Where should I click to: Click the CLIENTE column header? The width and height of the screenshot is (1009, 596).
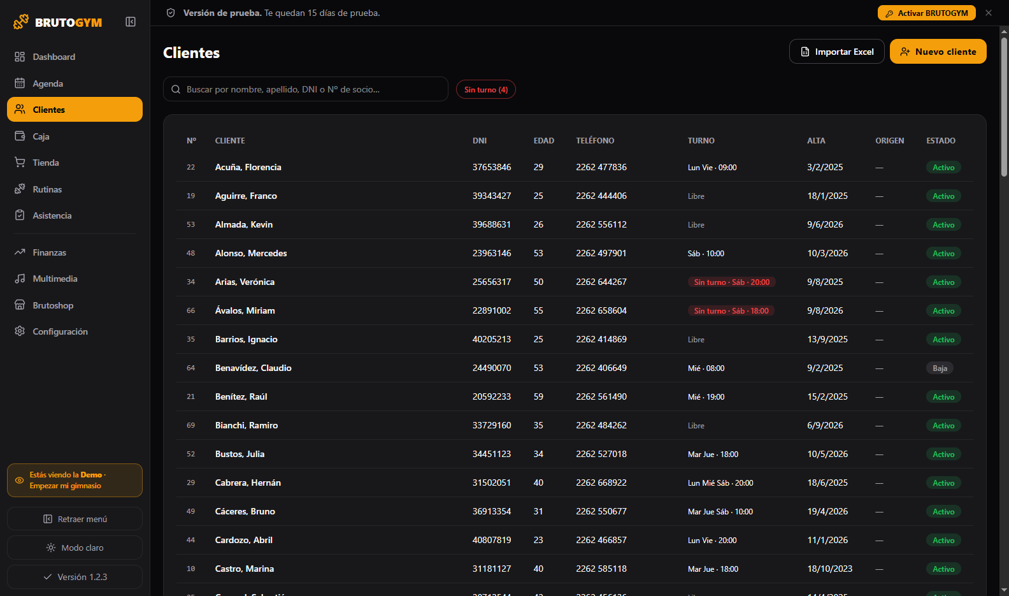pos(230,141)
